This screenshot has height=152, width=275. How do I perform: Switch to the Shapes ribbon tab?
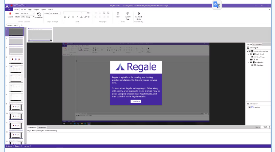point(36,9)
